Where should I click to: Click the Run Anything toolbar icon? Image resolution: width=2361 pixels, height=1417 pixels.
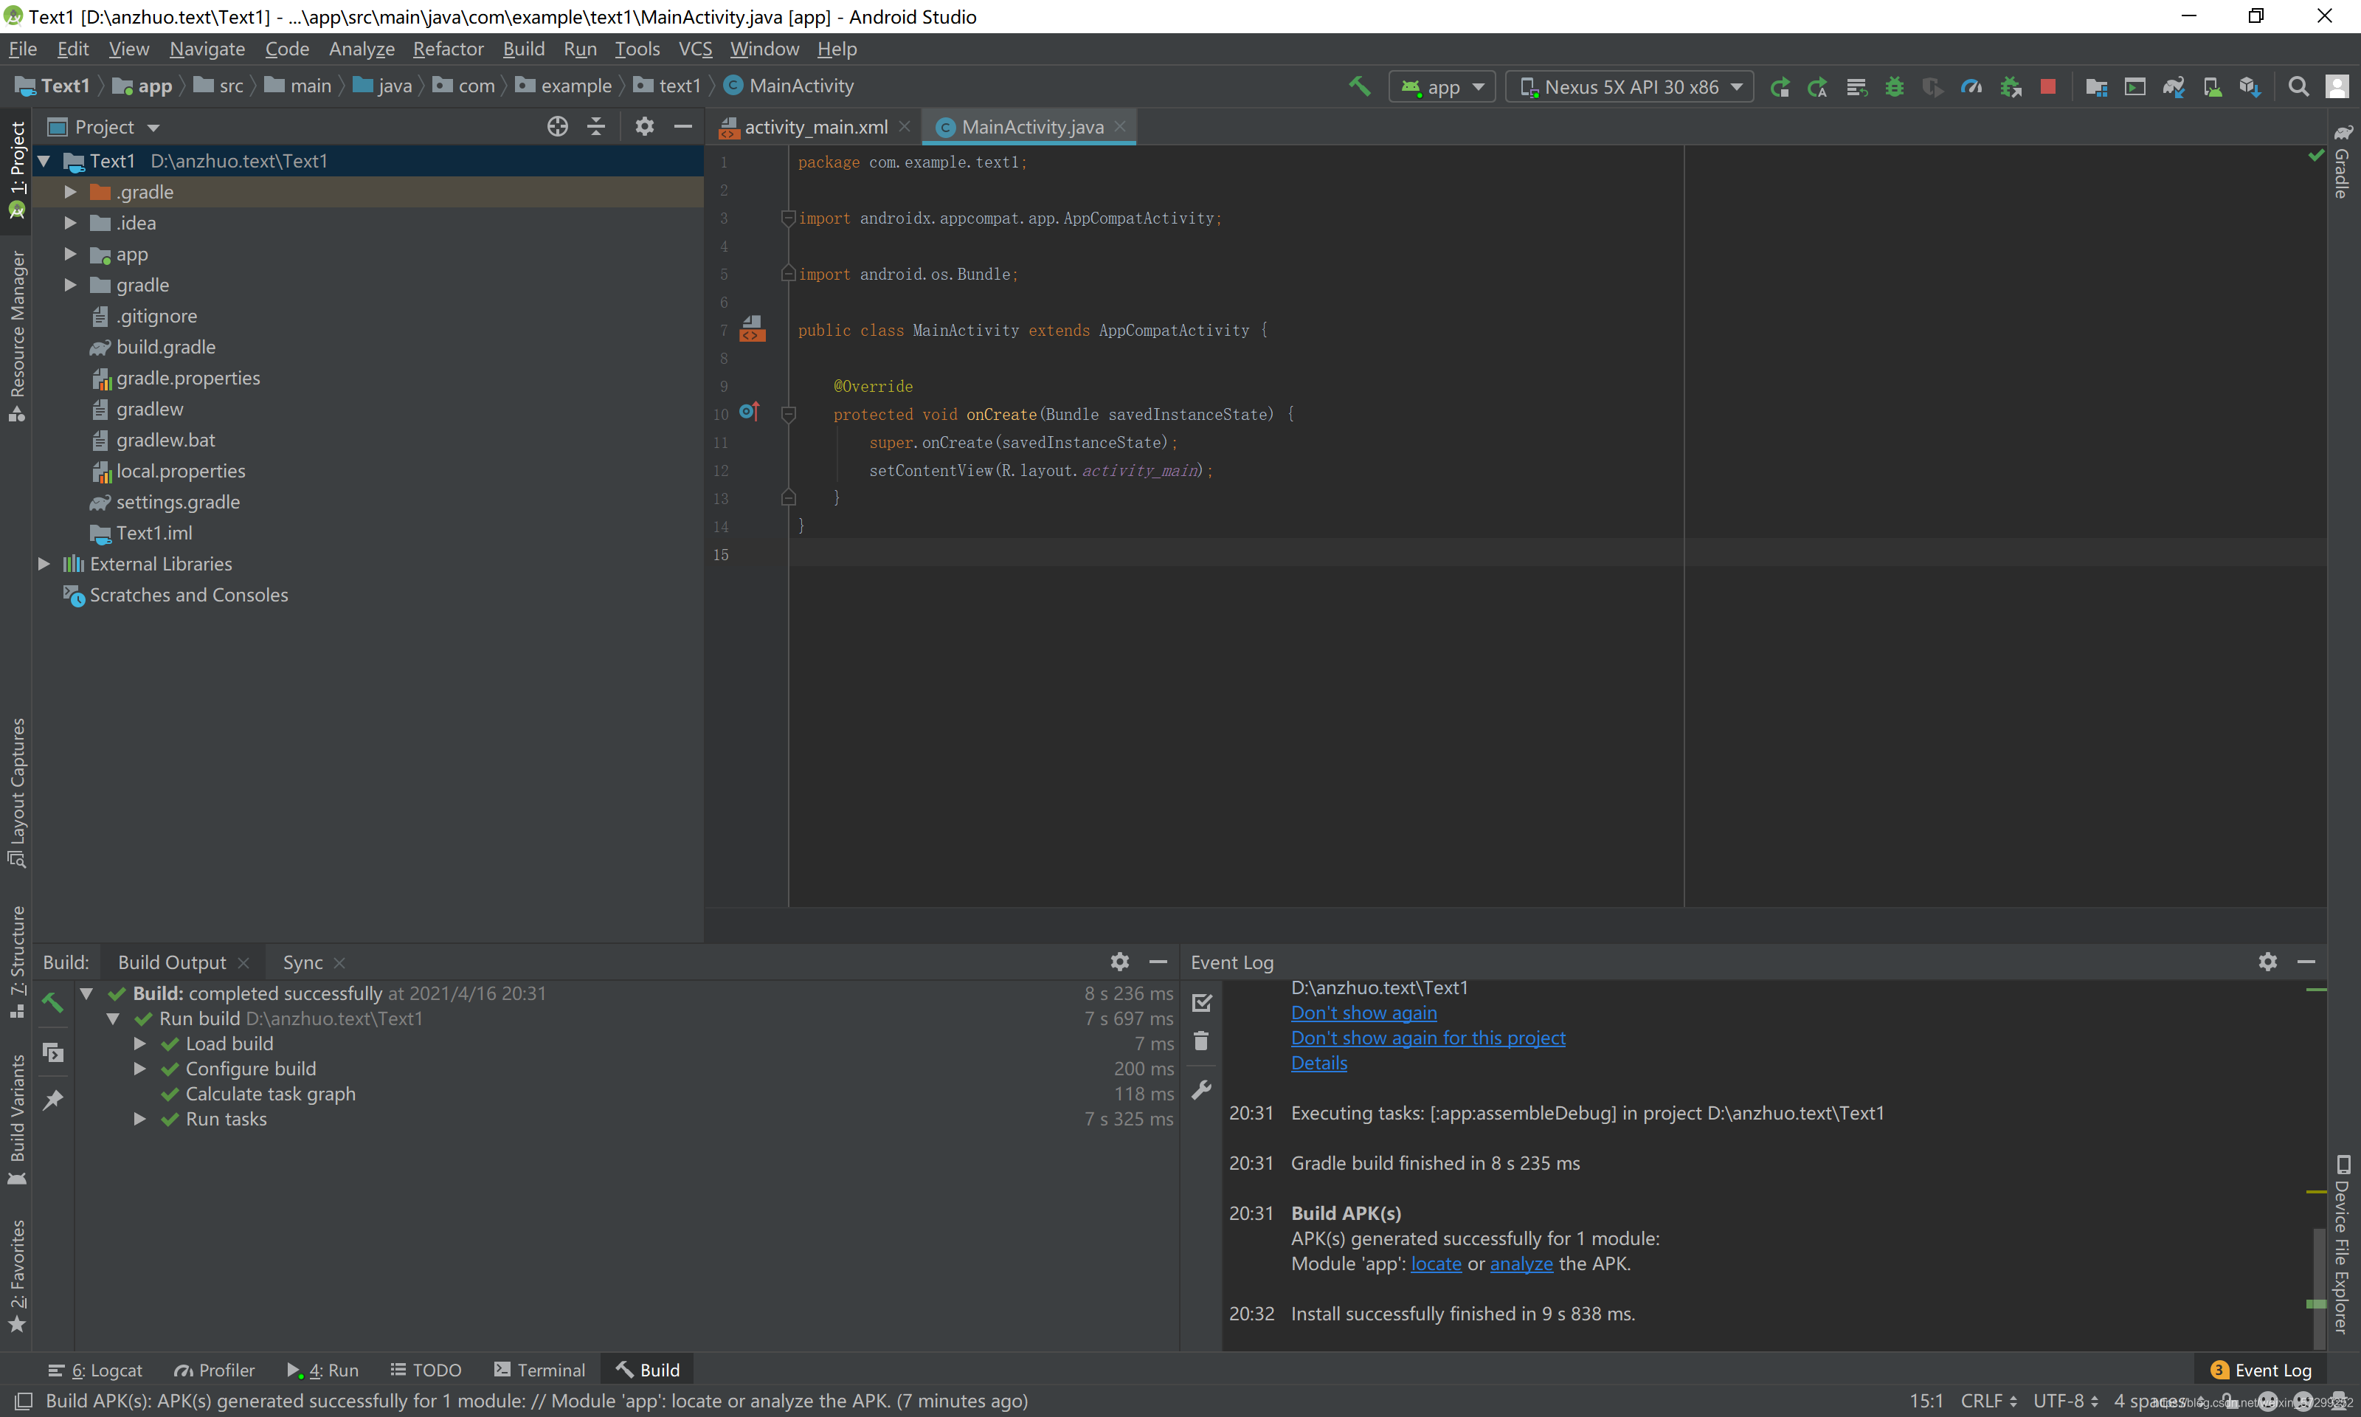point(2134,87)
